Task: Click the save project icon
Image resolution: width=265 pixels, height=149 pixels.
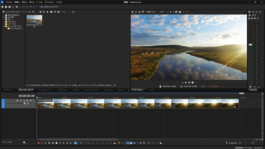Action: [x=10, y=7]
